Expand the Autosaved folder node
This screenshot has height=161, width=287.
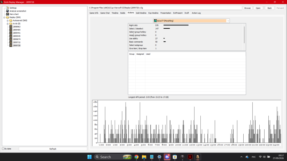tap(7, 20)
